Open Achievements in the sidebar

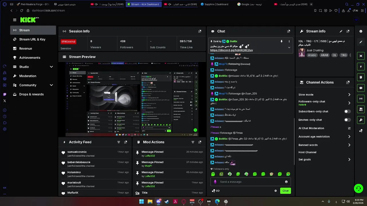33,58
